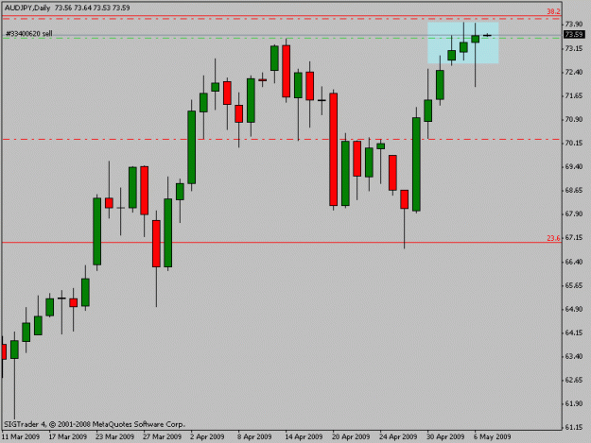Click date label 30 Apr 2009
Viewport: 591px width, 443px height.
[445, 436]
